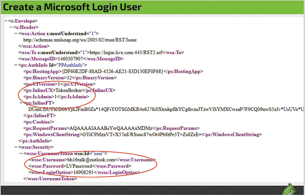The width and height of the screenshot is (305, 195).
Task: Click the empty ps:Cookies element
Action: pos(39,122)
